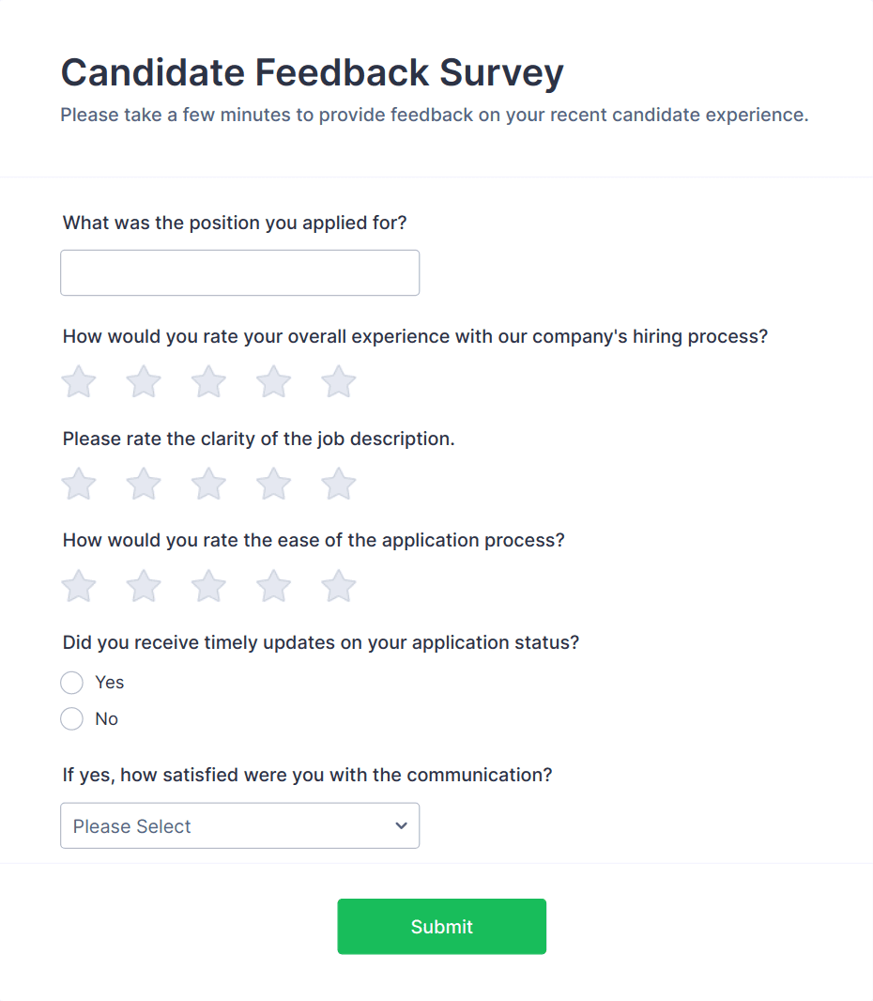The image size is (873, 1001).
Task: Open the communication satisfaction dropdown
Action: point(239,825)
